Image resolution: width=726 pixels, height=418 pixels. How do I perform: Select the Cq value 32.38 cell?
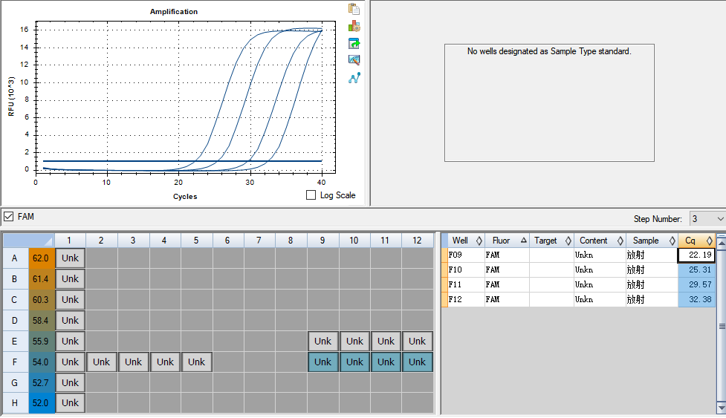click(x=696, y=299)
